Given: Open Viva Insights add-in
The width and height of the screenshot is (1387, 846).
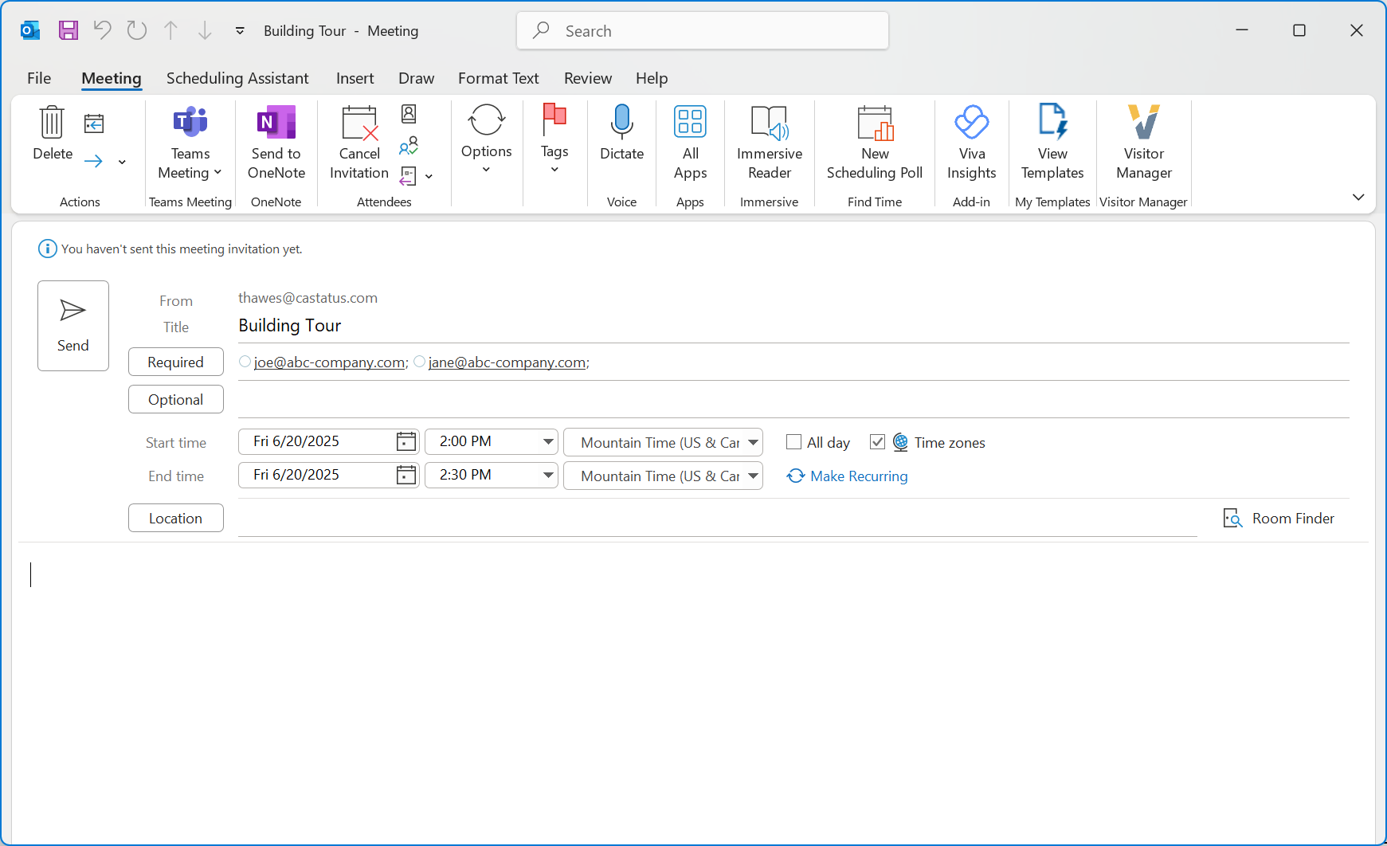Looking at the screenshot, I should (971, 123).
